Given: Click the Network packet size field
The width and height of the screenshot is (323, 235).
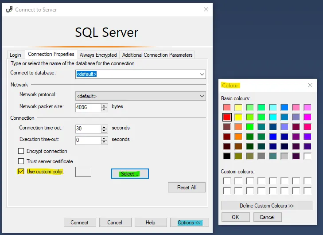Looking at the screenshot, I should [88, 107].
